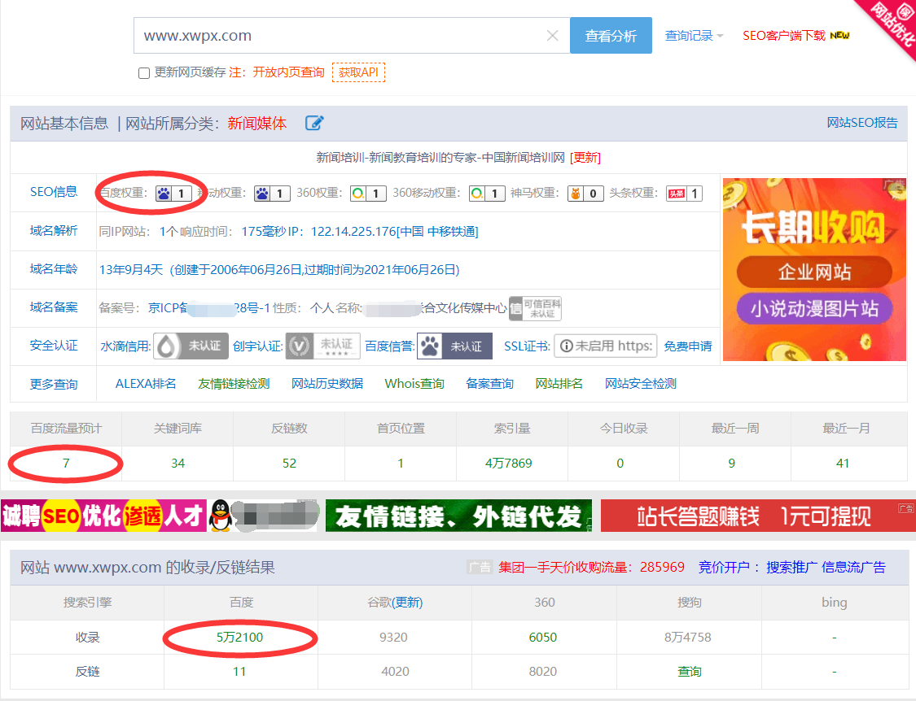Click the 反链数 value 52

point(289,464)
